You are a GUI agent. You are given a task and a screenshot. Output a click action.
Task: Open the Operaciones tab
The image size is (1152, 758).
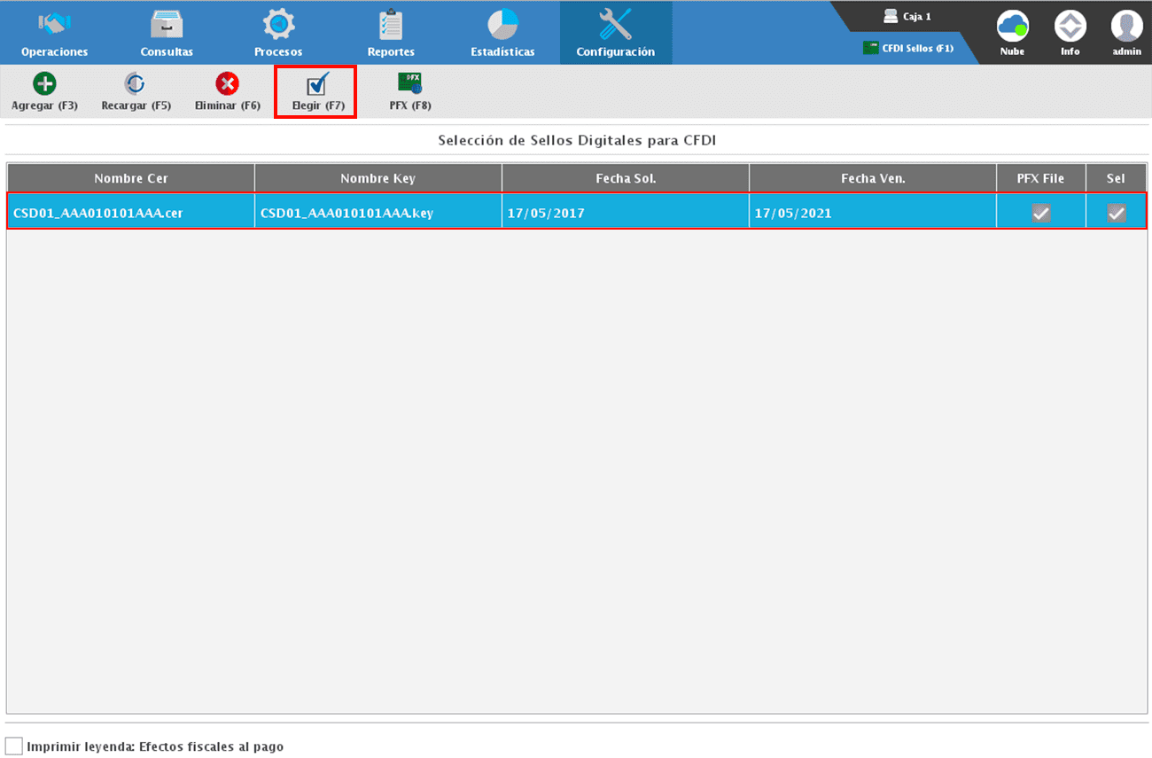tap(55, 33)
